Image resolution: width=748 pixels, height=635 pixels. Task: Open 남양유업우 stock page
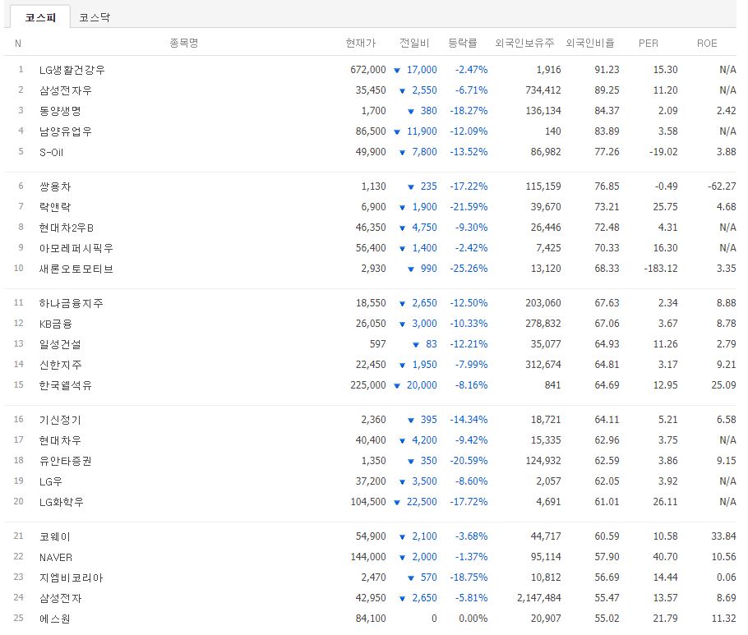click(x=66, y=131)
